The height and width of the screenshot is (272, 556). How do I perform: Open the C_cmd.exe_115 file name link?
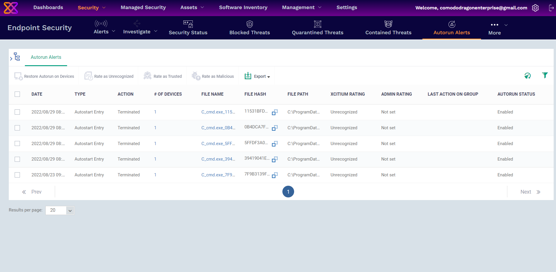pos(218,112)
